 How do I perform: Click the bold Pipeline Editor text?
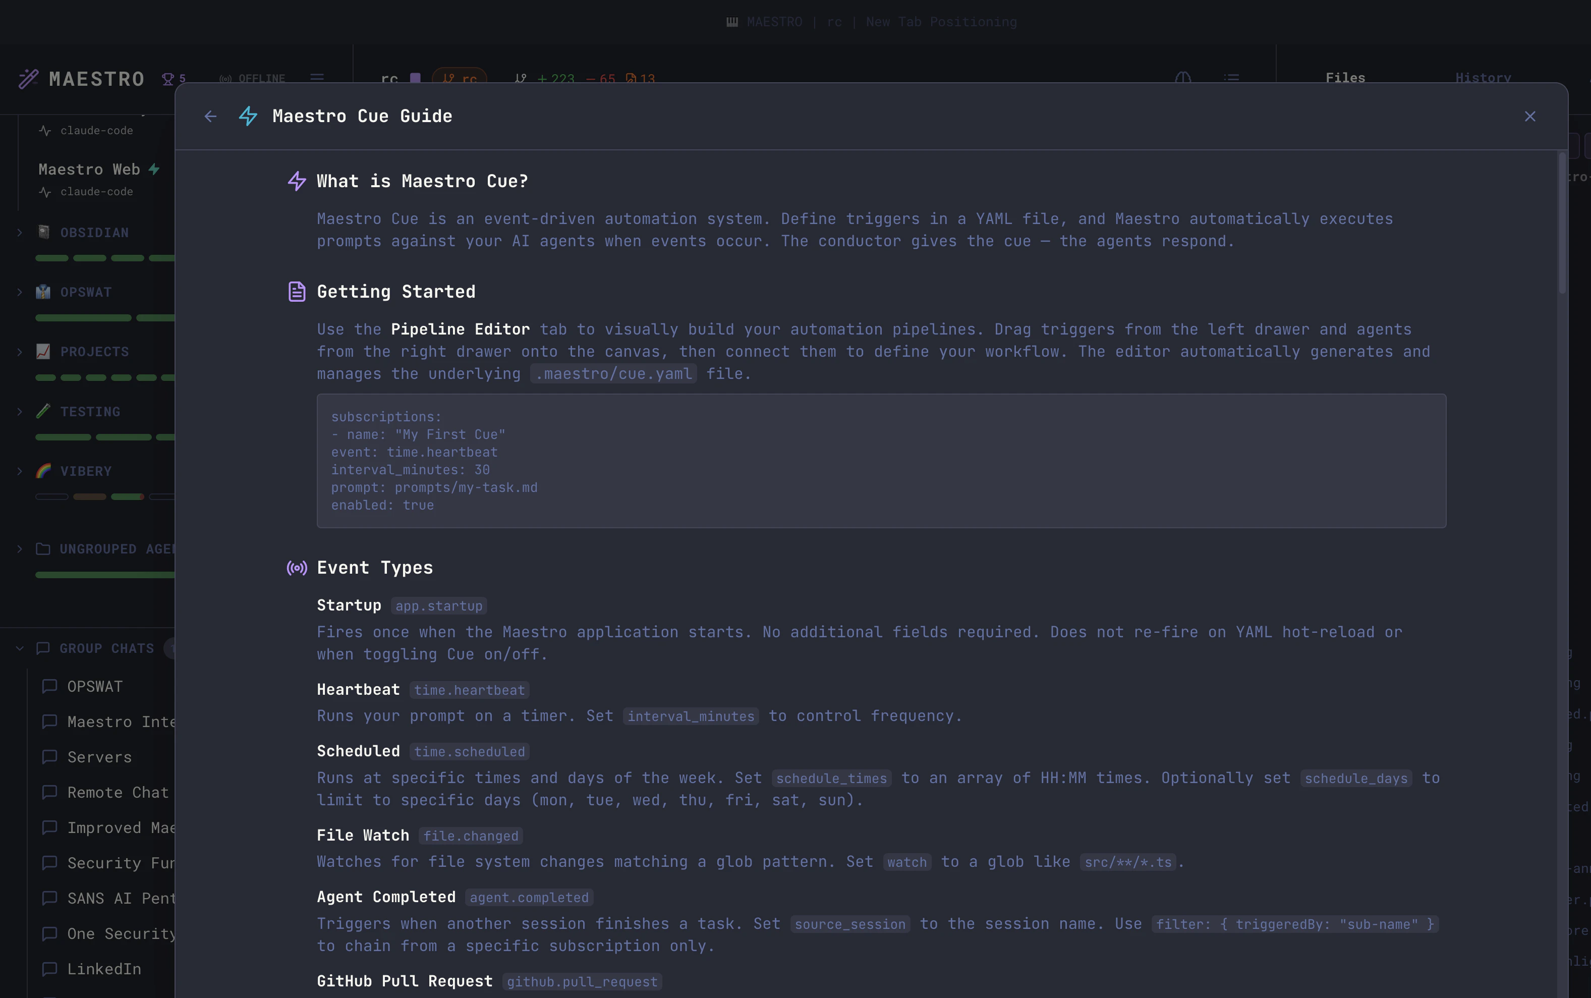460,329
